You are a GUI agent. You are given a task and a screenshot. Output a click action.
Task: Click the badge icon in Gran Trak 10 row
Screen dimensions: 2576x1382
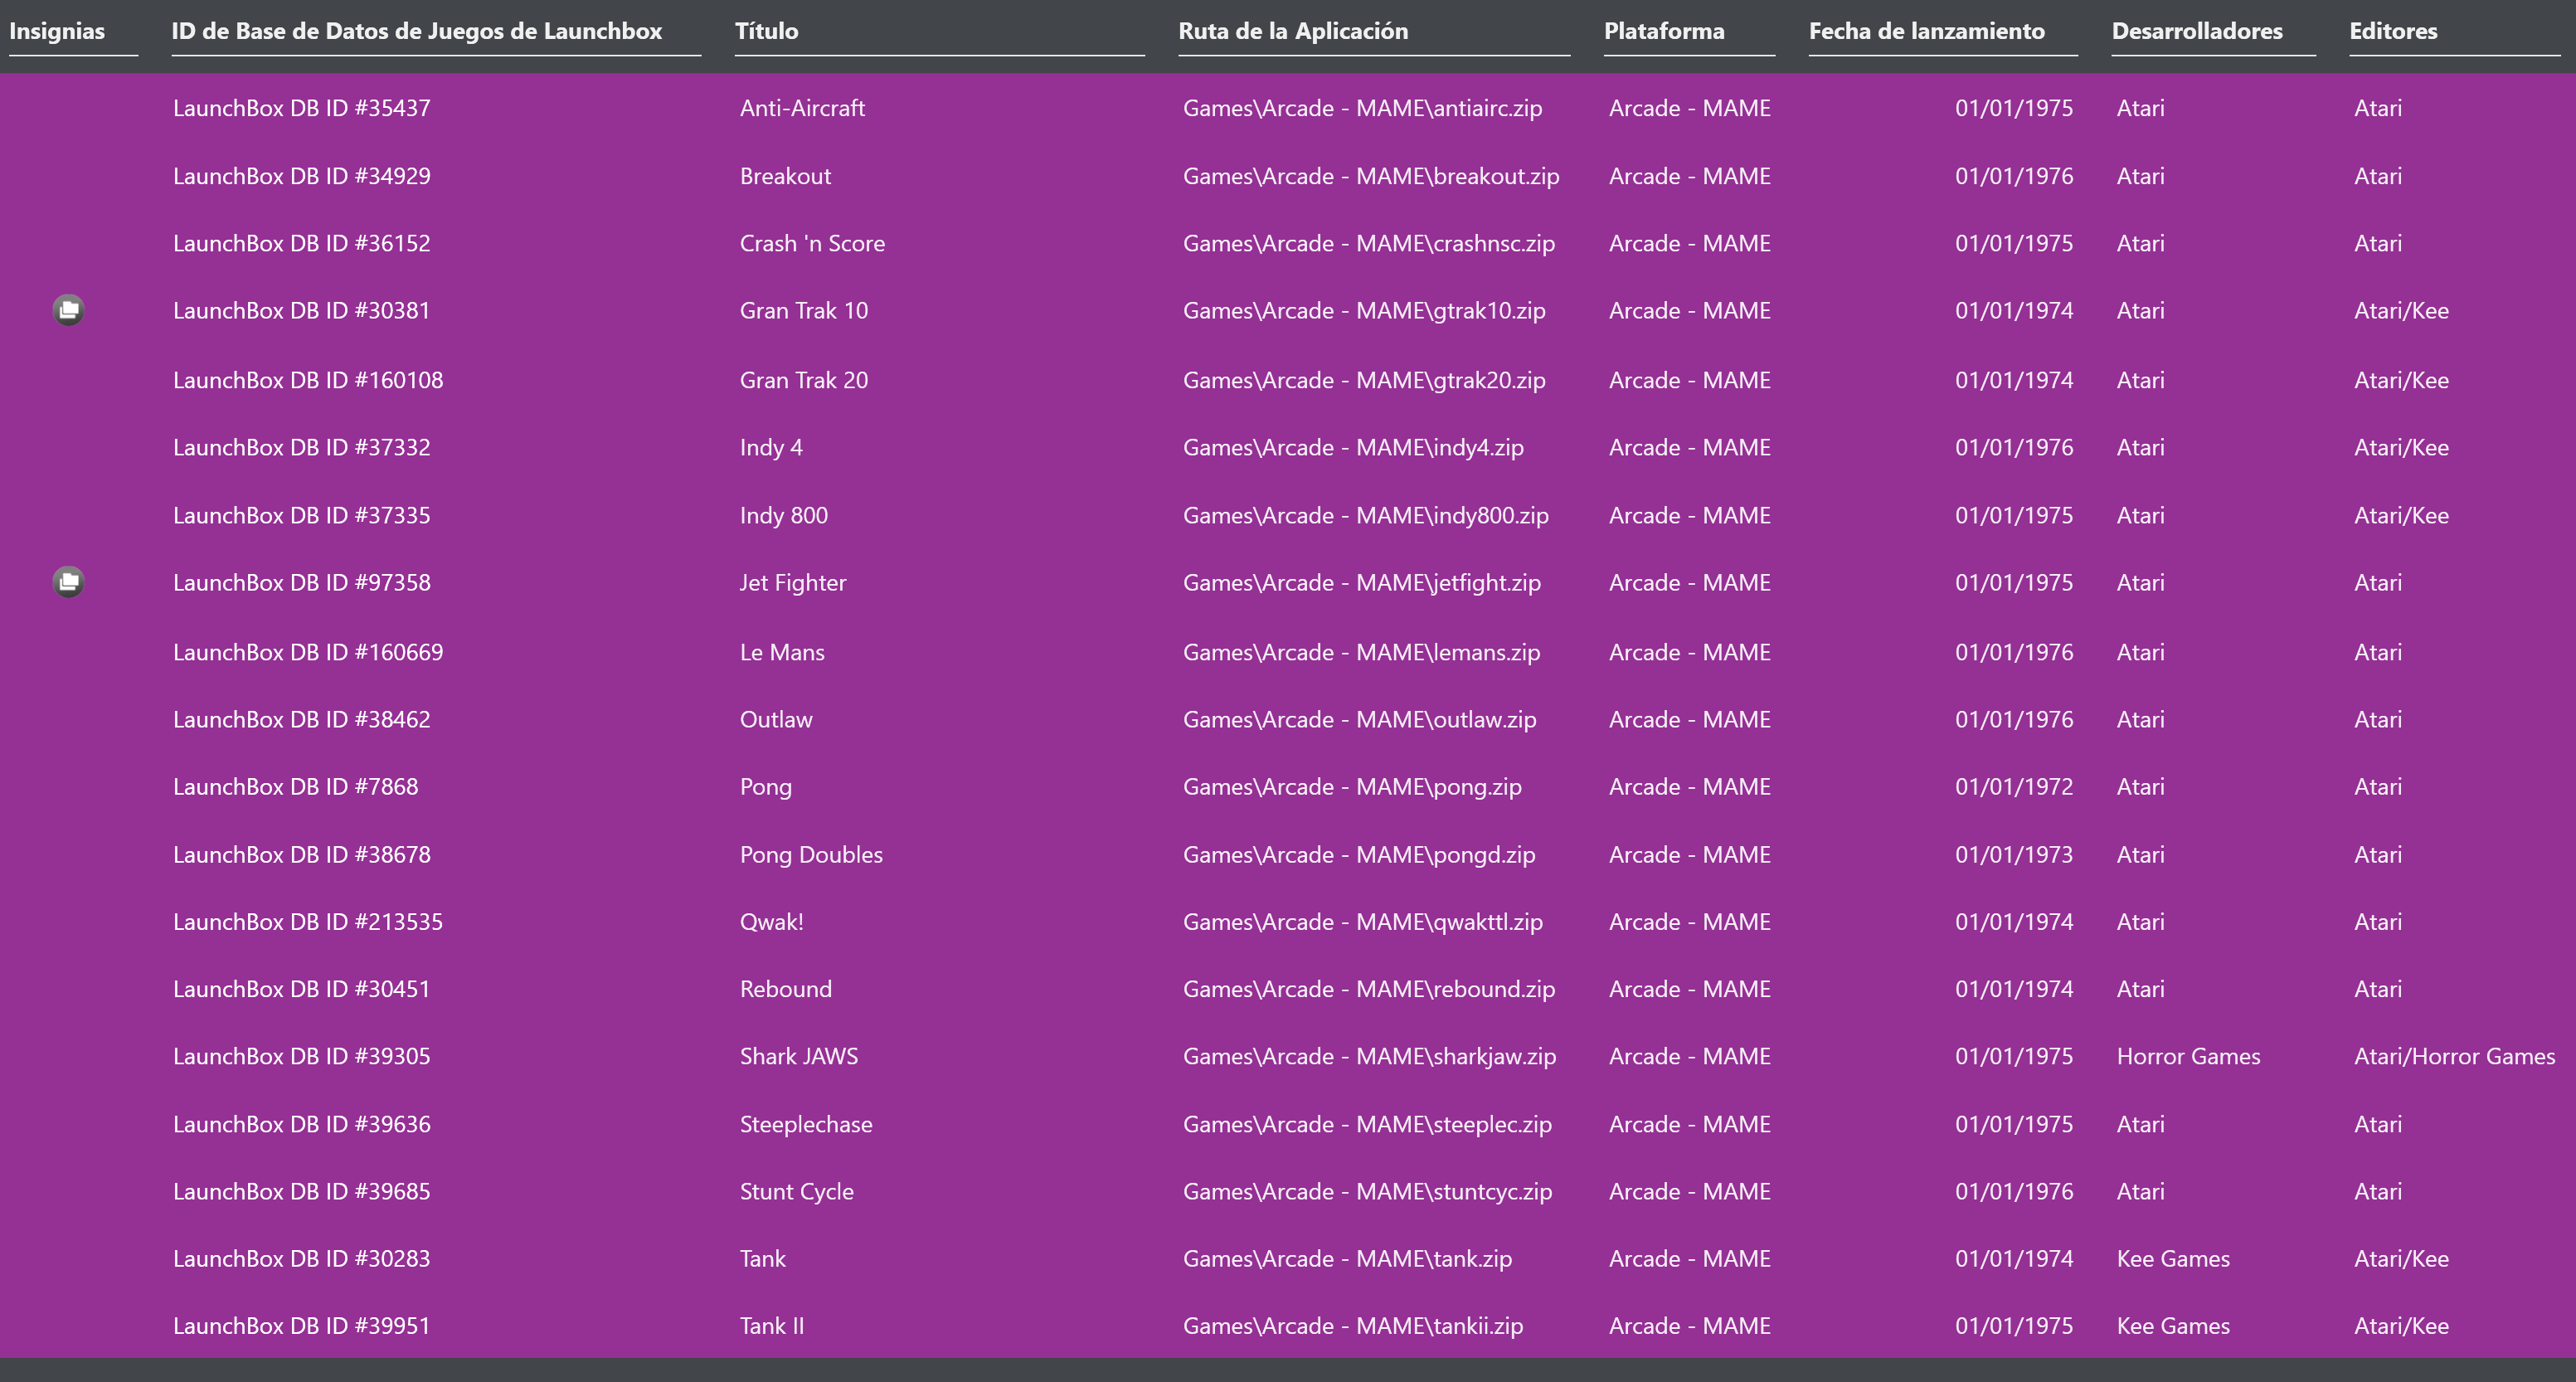(x=68, y=310)
